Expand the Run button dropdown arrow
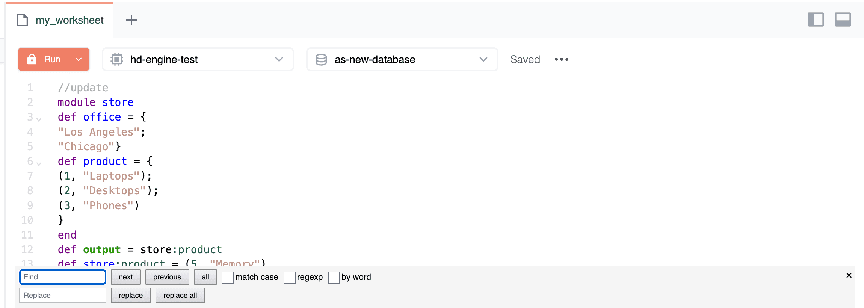Viewport: 864px width, 308px height. 79,59
